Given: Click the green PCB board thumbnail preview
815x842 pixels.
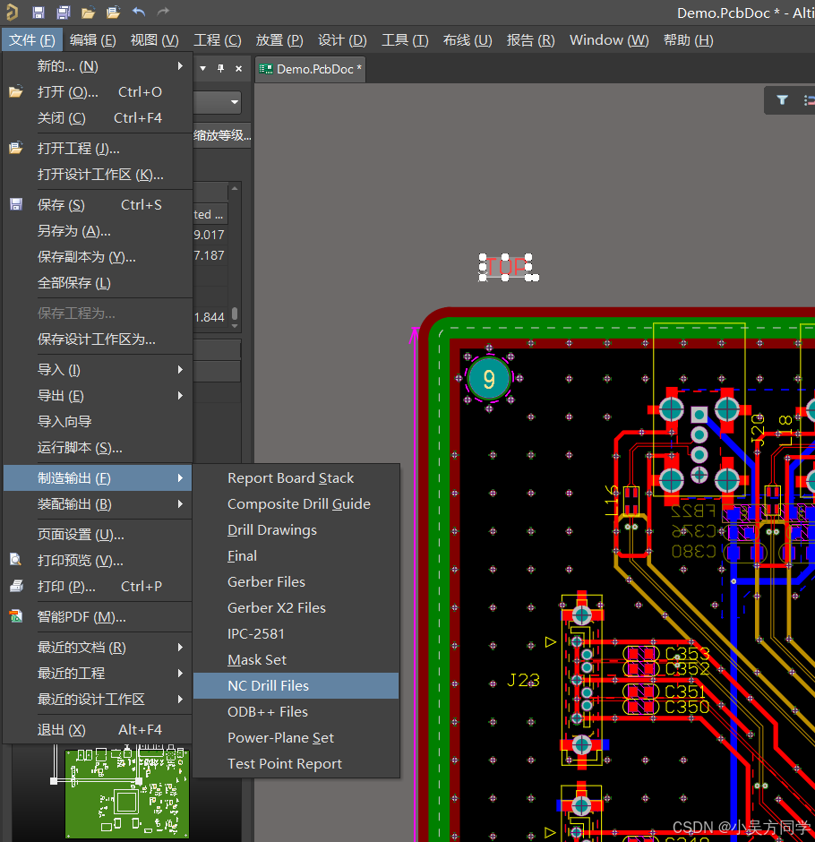Looking at the screenshot, I should [x=127, y=794].
